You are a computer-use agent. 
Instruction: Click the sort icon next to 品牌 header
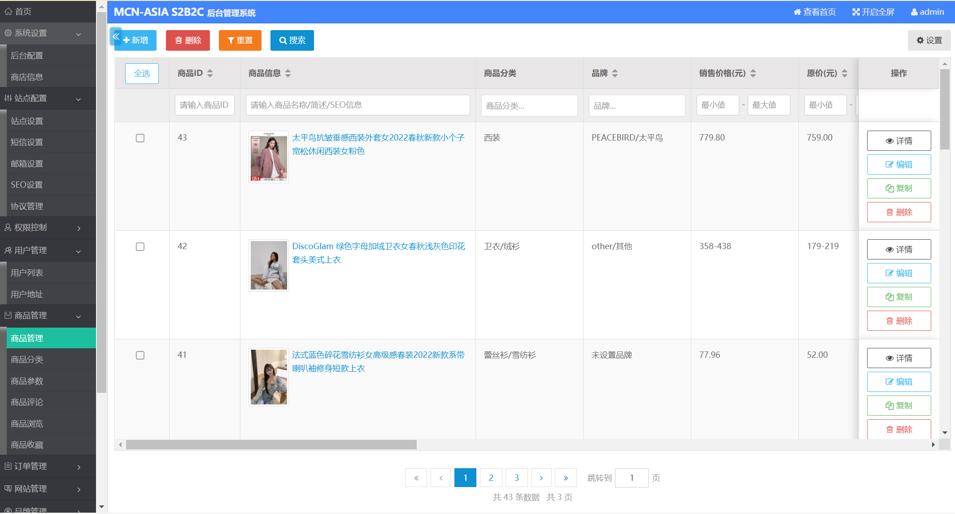(615, 73)
